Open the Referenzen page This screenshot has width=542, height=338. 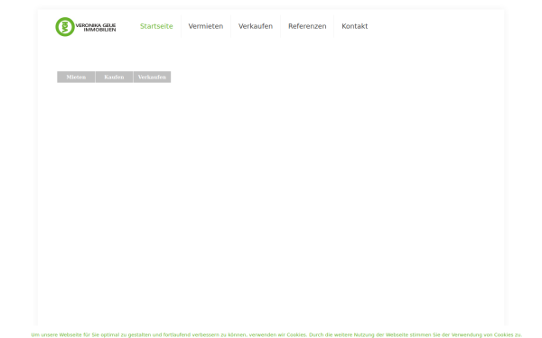[x=307, y=26]
